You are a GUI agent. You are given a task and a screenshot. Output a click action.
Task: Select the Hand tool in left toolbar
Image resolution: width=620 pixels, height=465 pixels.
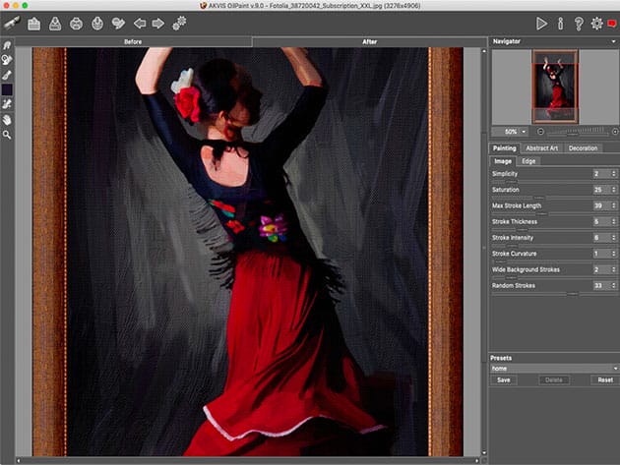pos(7,118)
